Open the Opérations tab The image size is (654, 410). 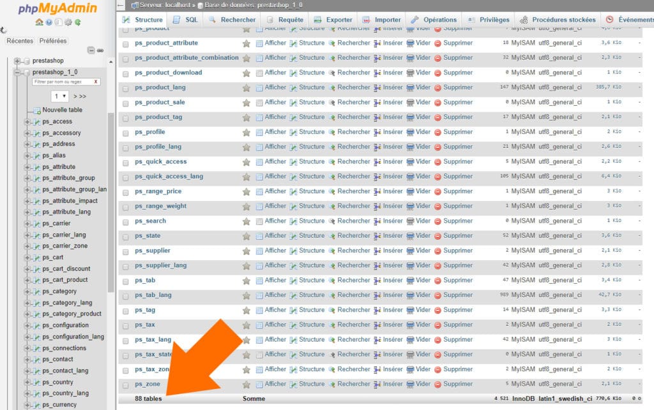pos(434,20)
